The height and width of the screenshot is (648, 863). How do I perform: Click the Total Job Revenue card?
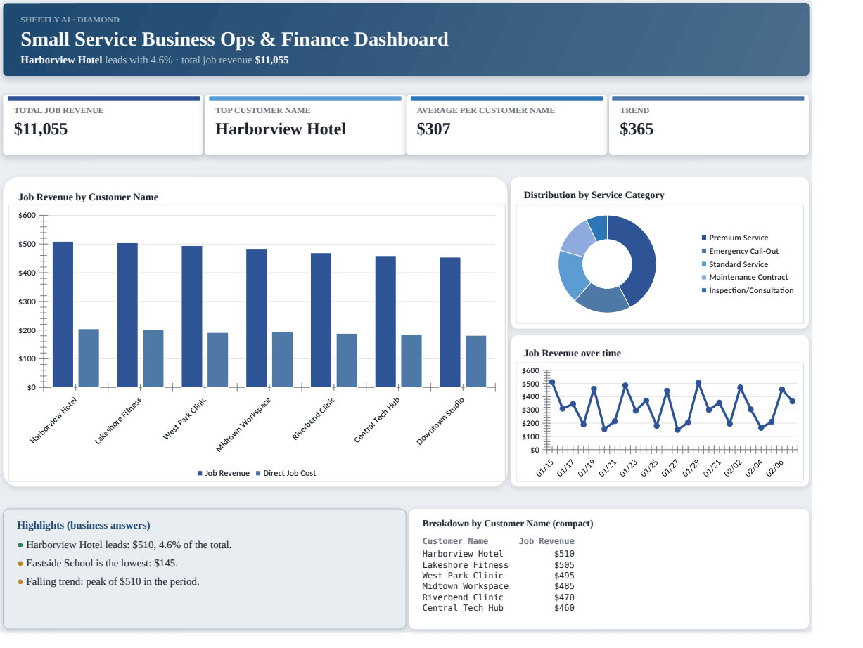(x=103, y=125)
